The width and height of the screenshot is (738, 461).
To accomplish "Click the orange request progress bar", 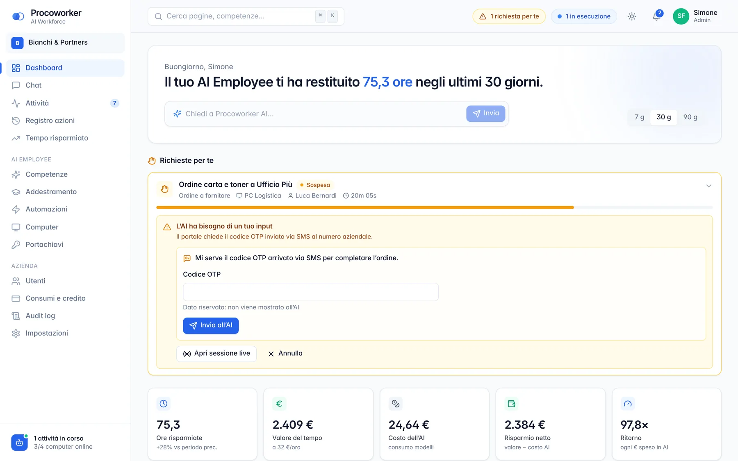I will tap(435, 207).
